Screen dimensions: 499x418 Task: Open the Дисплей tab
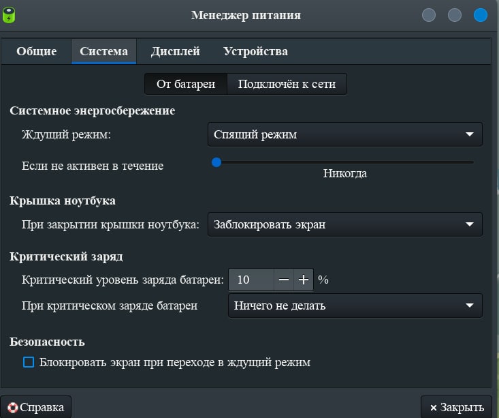(x=175, y=51)
